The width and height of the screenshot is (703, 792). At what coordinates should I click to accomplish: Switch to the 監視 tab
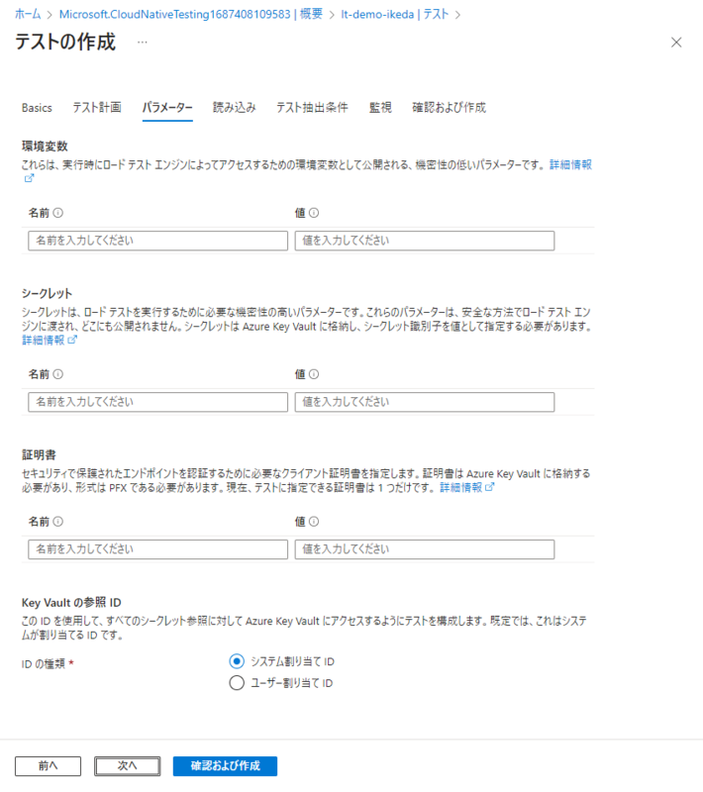tap(380, 108)
